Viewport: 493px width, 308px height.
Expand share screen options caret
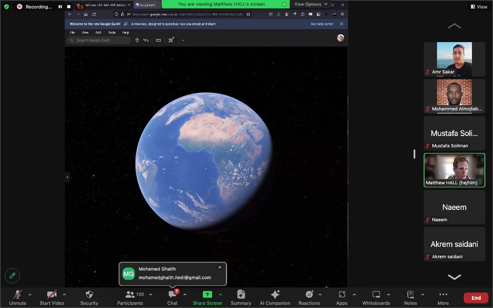[220, 295]
